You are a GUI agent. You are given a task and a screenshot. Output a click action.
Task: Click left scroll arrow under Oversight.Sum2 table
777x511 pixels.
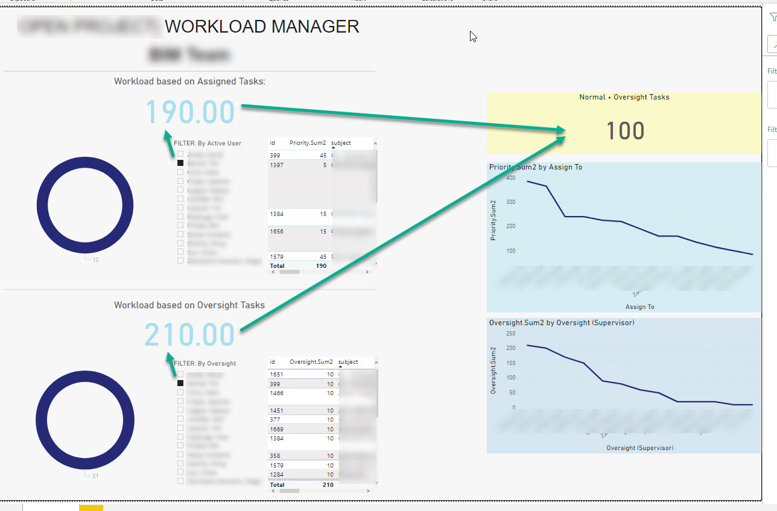[x=273, y=491]
